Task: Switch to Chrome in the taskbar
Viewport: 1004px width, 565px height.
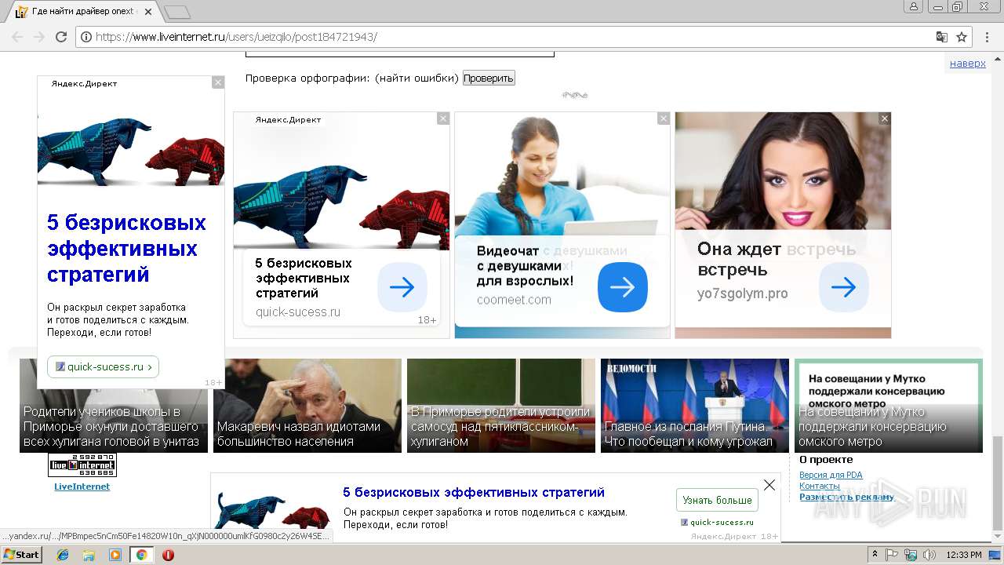Action: [x=141, y=555]
